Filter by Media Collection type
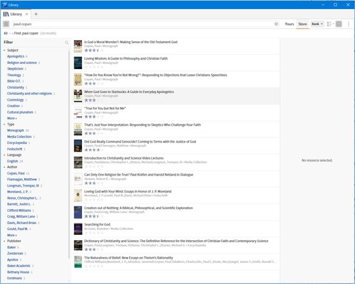The image size is (355, 284). point(19,137)
